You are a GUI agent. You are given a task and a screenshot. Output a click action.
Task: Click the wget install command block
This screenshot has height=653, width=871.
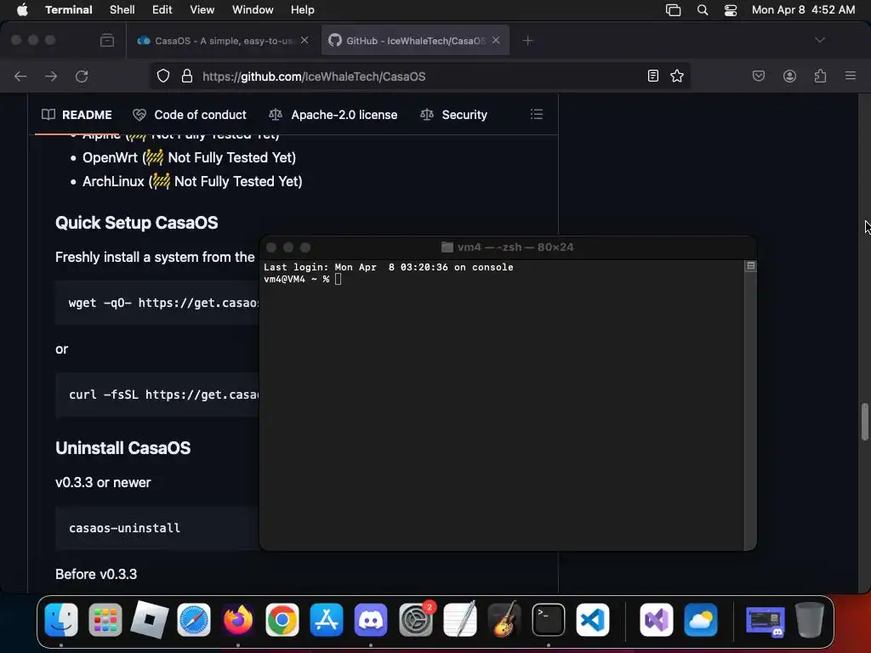coord(157,303)
